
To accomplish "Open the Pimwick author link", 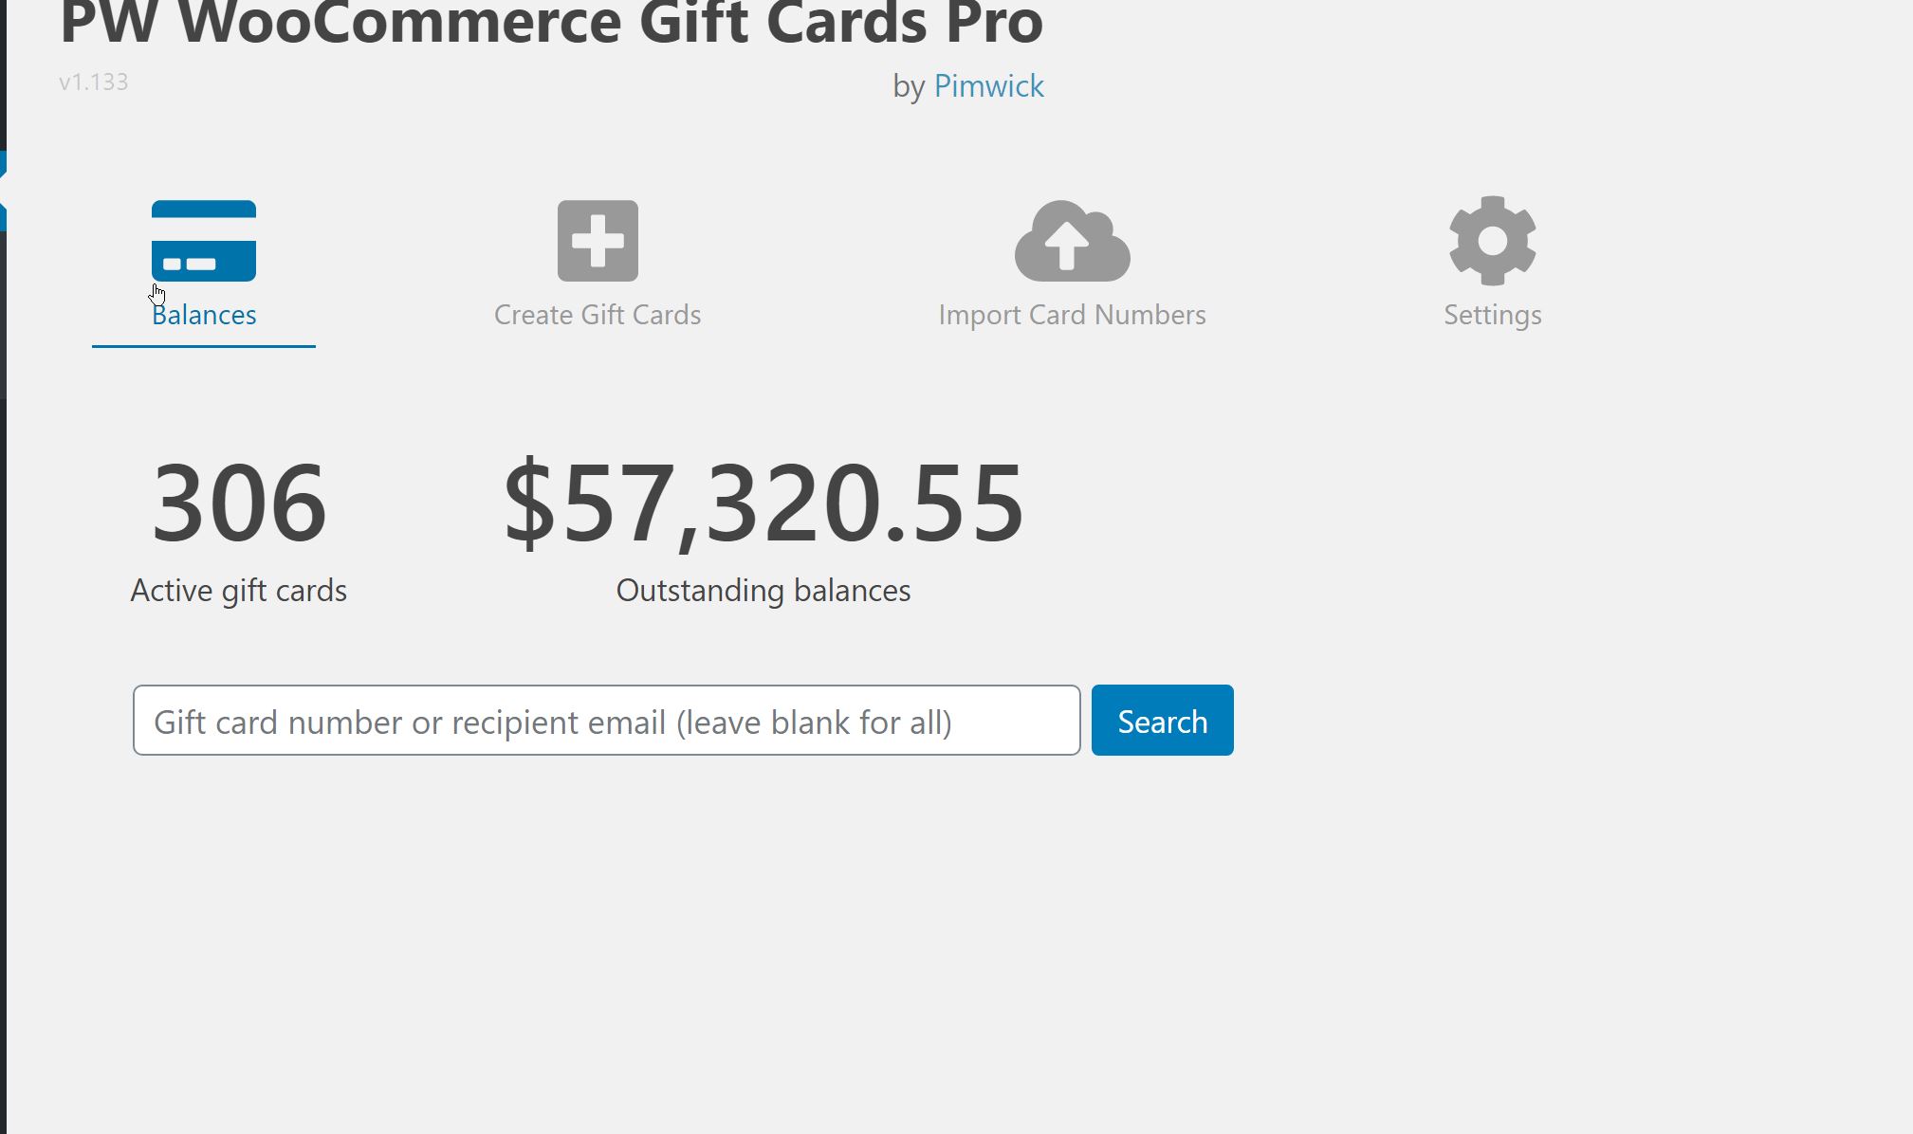I will pos(988,86).
